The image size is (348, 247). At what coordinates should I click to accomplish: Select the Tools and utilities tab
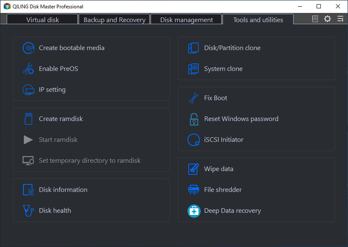tap(258, 20)
